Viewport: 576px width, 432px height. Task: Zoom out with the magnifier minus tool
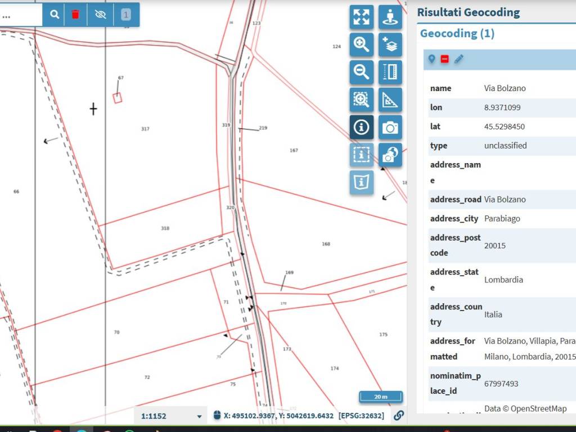click(361, 71)
